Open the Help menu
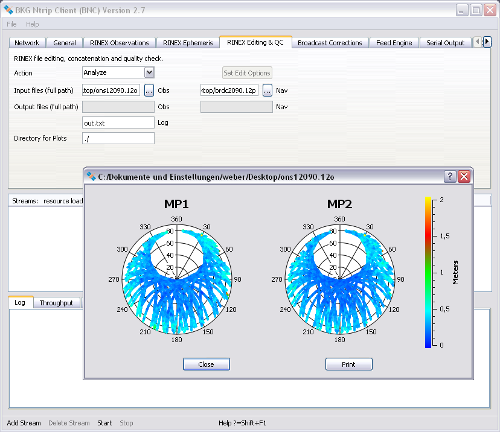Screen dimensions: 500x432 [32, 24]
